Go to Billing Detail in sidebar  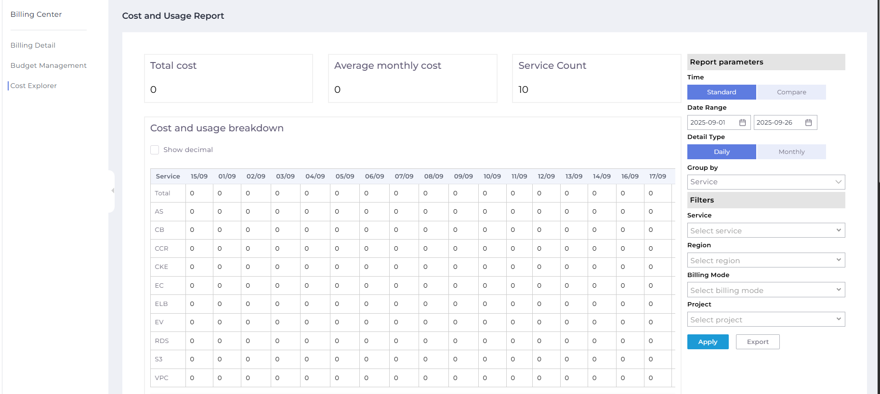pos(33,45)
